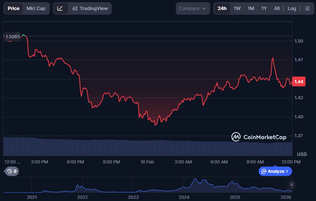Viewport: 316px width, 201px height.
Task: Click the CoinMarketCap watermark logo
Action: click(x=259, y=137)
